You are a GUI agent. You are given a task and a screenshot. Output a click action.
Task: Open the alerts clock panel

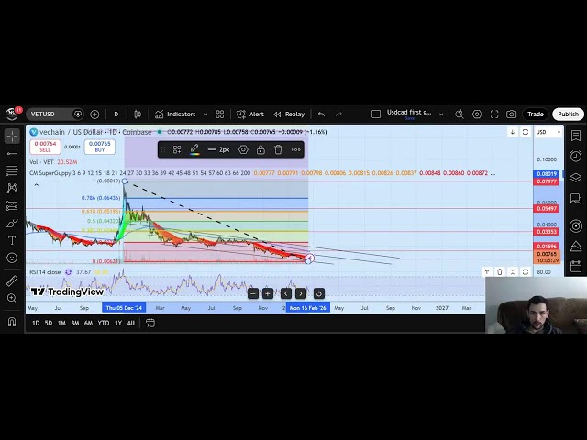point(576,156)
